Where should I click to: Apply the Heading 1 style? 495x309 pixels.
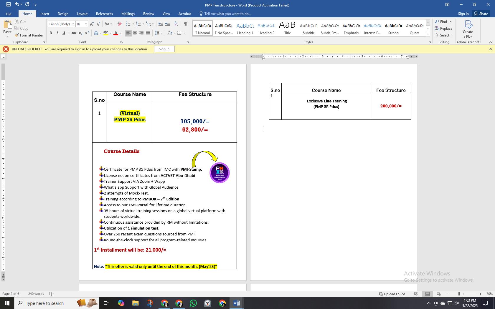pos(245,29)
